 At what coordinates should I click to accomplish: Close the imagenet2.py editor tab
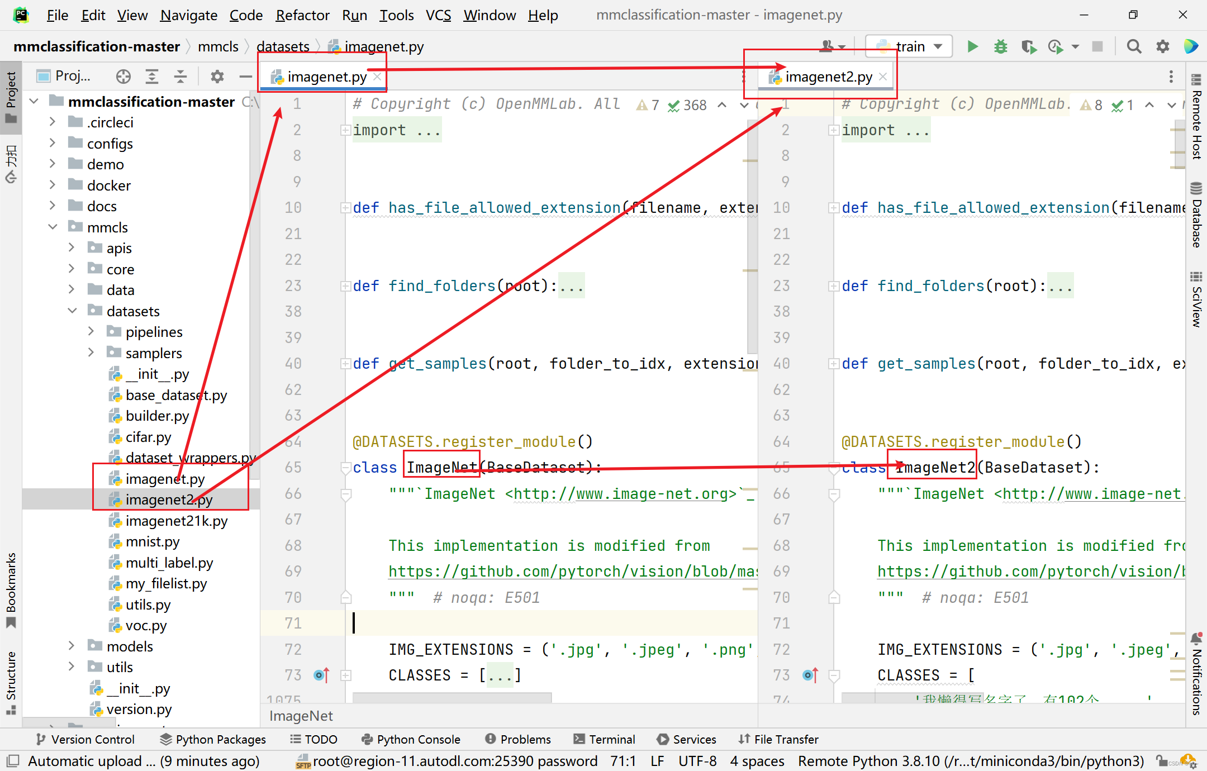pos(883,77)
